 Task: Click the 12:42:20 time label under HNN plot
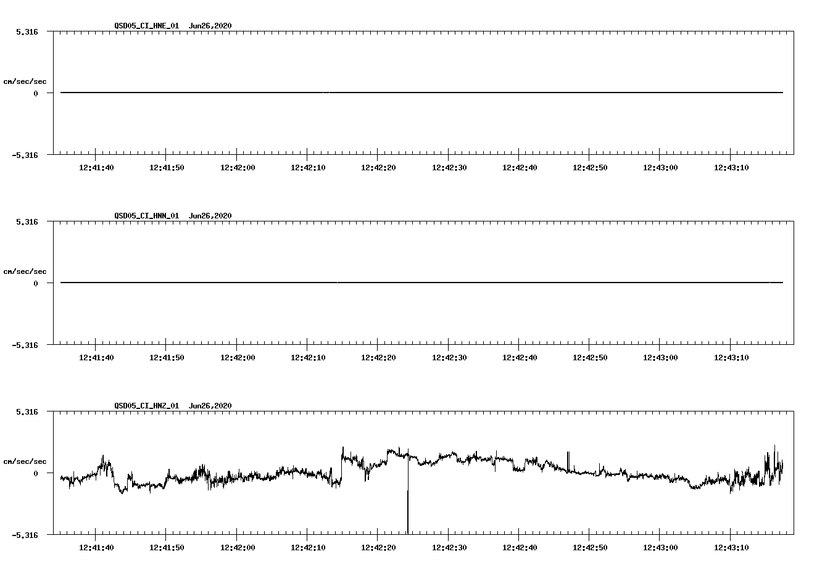point(378,358)
